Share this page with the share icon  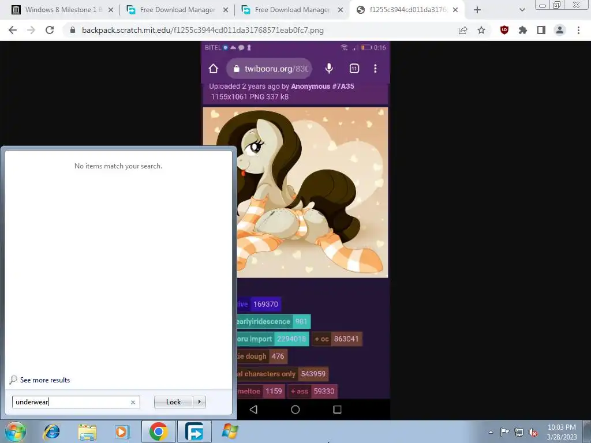[x=463, y=30]
